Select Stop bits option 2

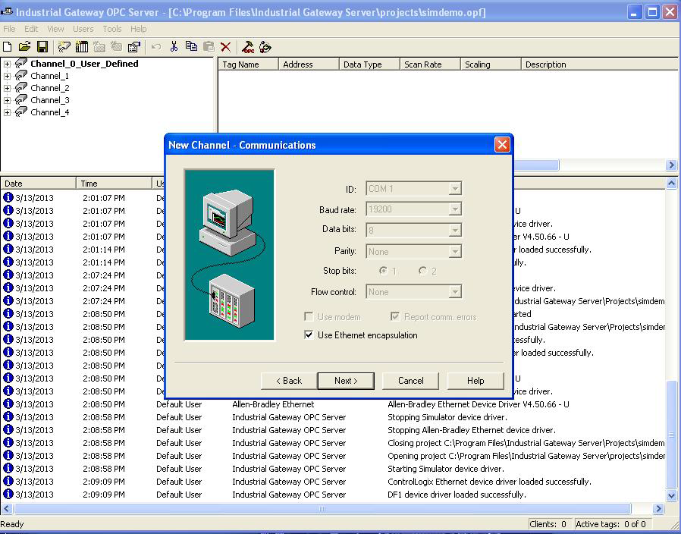pos(422,271)
